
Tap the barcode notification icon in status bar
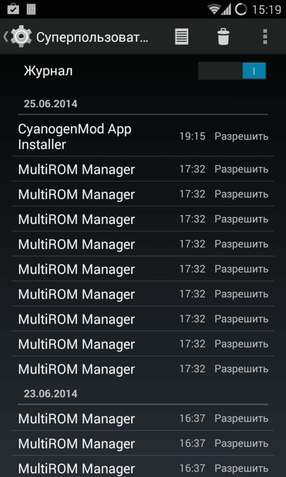pyautogui.click(x=31, y=9)
